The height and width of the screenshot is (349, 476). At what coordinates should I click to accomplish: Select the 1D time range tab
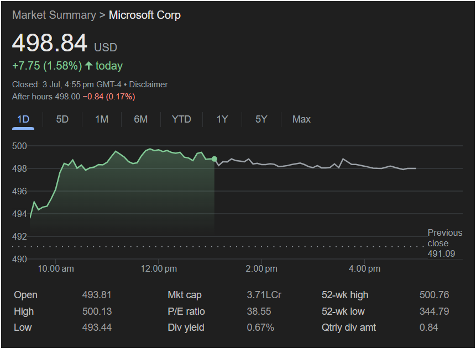[x=23, y=119]
